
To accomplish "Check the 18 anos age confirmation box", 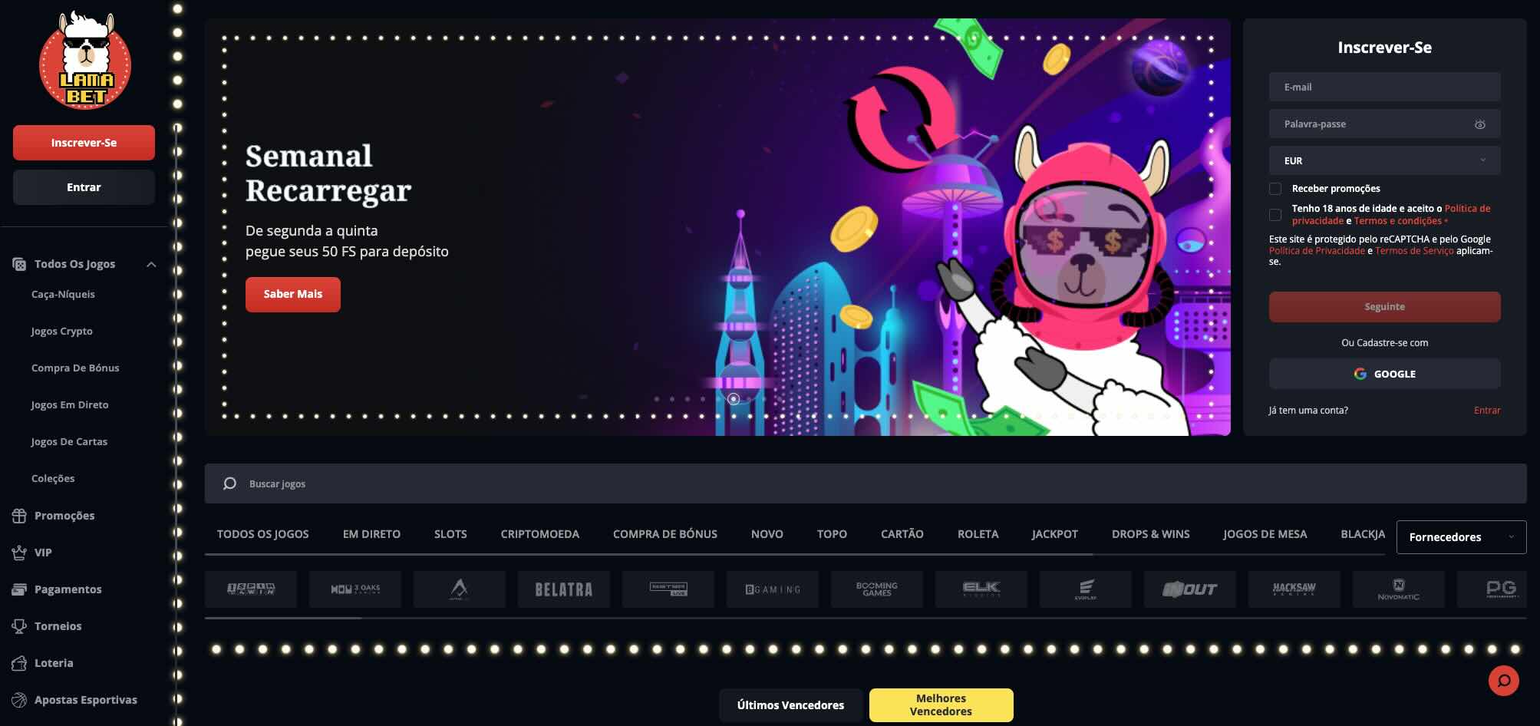I will [1275, 215].
